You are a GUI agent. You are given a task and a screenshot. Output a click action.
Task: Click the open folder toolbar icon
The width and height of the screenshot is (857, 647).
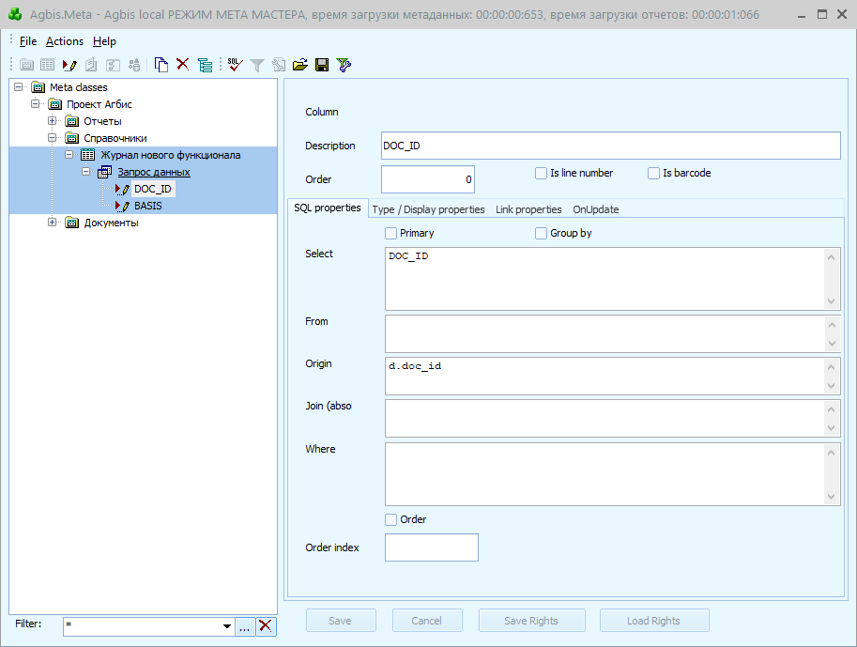[x=300, y=65]
